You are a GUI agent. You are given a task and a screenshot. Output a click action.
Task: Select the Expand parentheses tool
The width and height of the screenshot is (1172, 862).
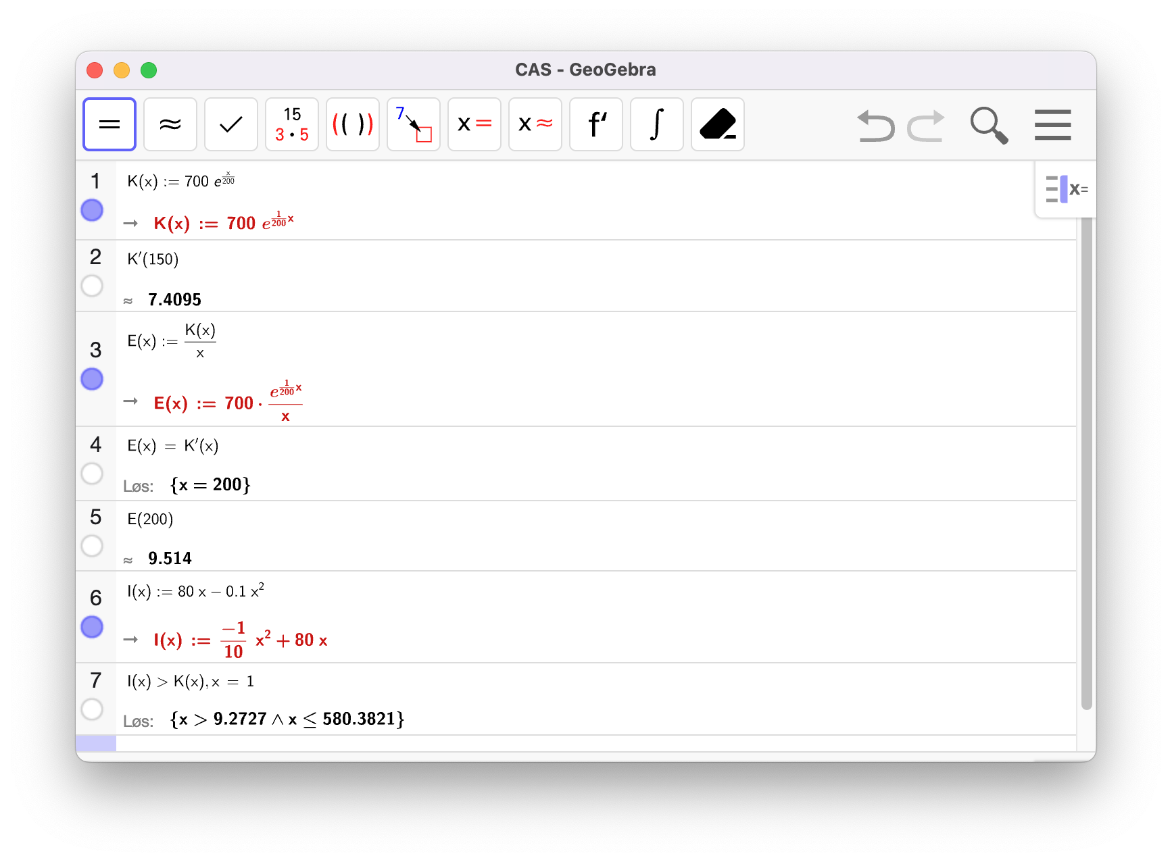point(353,124)
